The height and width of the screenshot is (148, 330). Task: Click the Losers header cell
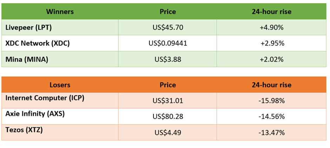click(60, 85)
